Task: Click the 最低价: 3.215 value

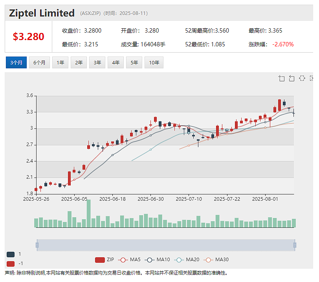Action: tap(80, 44)
